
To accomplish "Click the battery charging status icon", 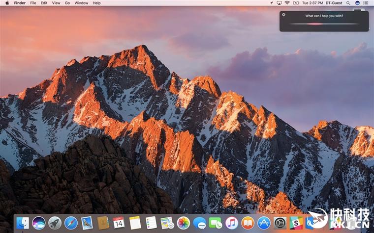I will coord(296,3).
